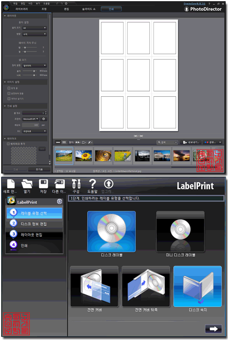Screen dimensions: 228x340
Task: Select the 전면 커버 front cover type
Action: pyautogui.click(x=94, y=287)
